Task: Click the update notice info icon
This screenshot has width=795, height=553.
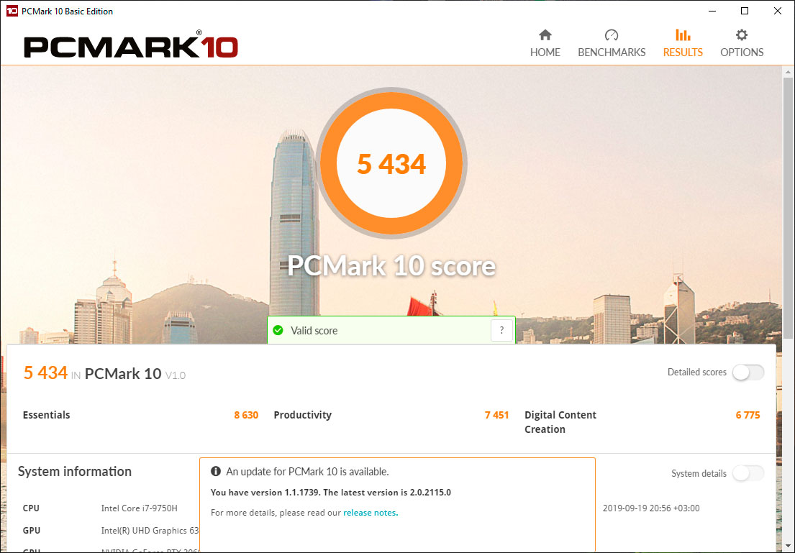Action: pos(216,472)
